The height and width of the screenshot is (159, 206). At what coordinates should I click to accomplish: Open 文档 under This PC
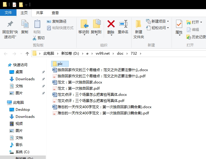click(x=16, y=138)
